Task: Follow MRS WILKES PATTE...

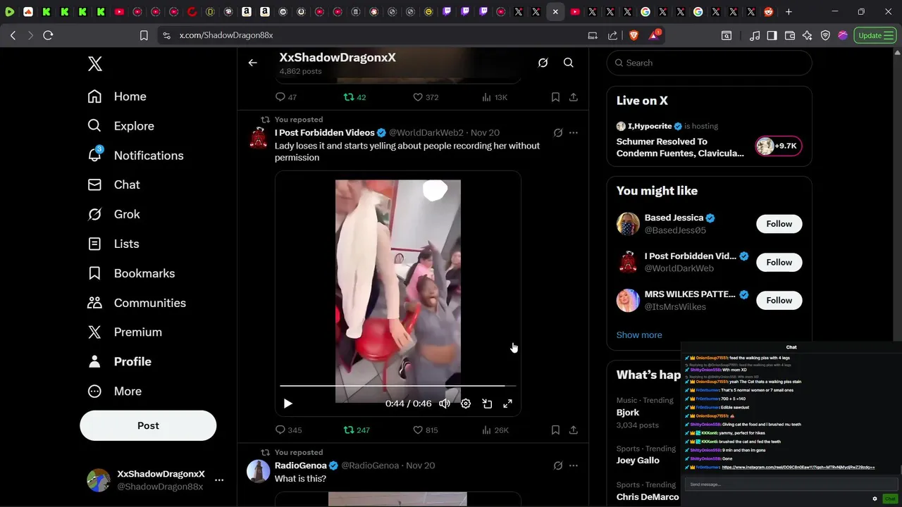Action: (x=779, y=300)
